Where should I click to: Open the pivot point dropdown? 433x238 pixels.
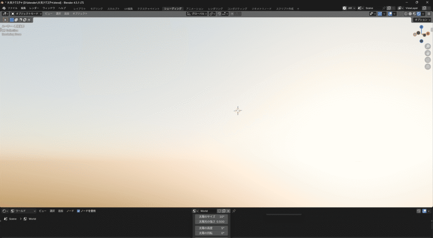pos(212,14)
